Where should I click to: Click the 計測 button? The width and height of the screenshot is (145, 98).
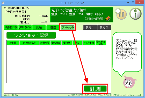[x=95, y=89]
